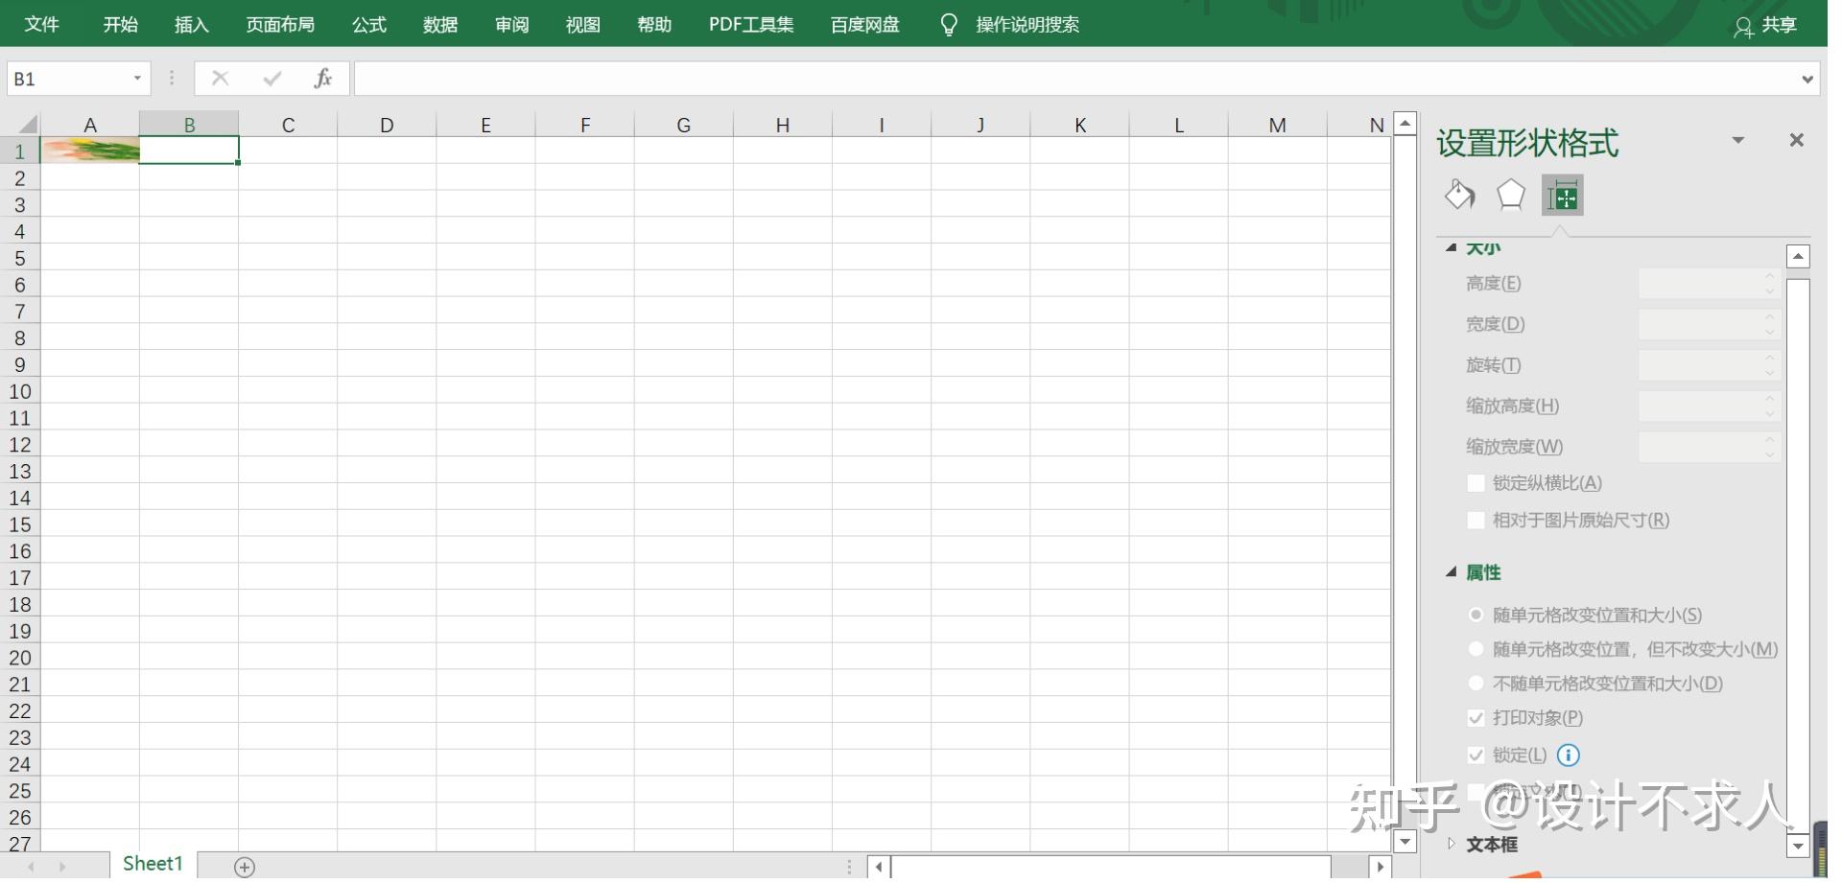Click the picture thumbnail in cell A1
This screenshot has width=1842, height=883.
[90, 151]
